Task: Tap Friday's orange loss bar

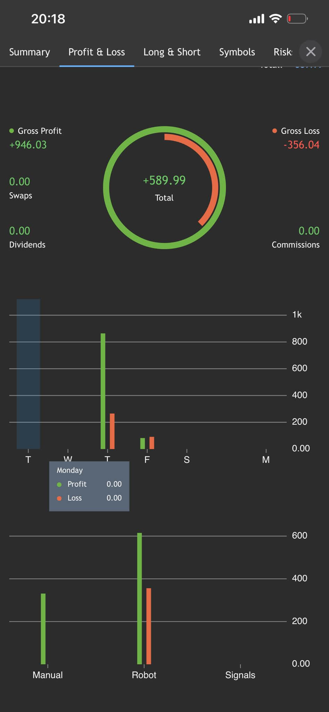Action: (x=152, y=443)
